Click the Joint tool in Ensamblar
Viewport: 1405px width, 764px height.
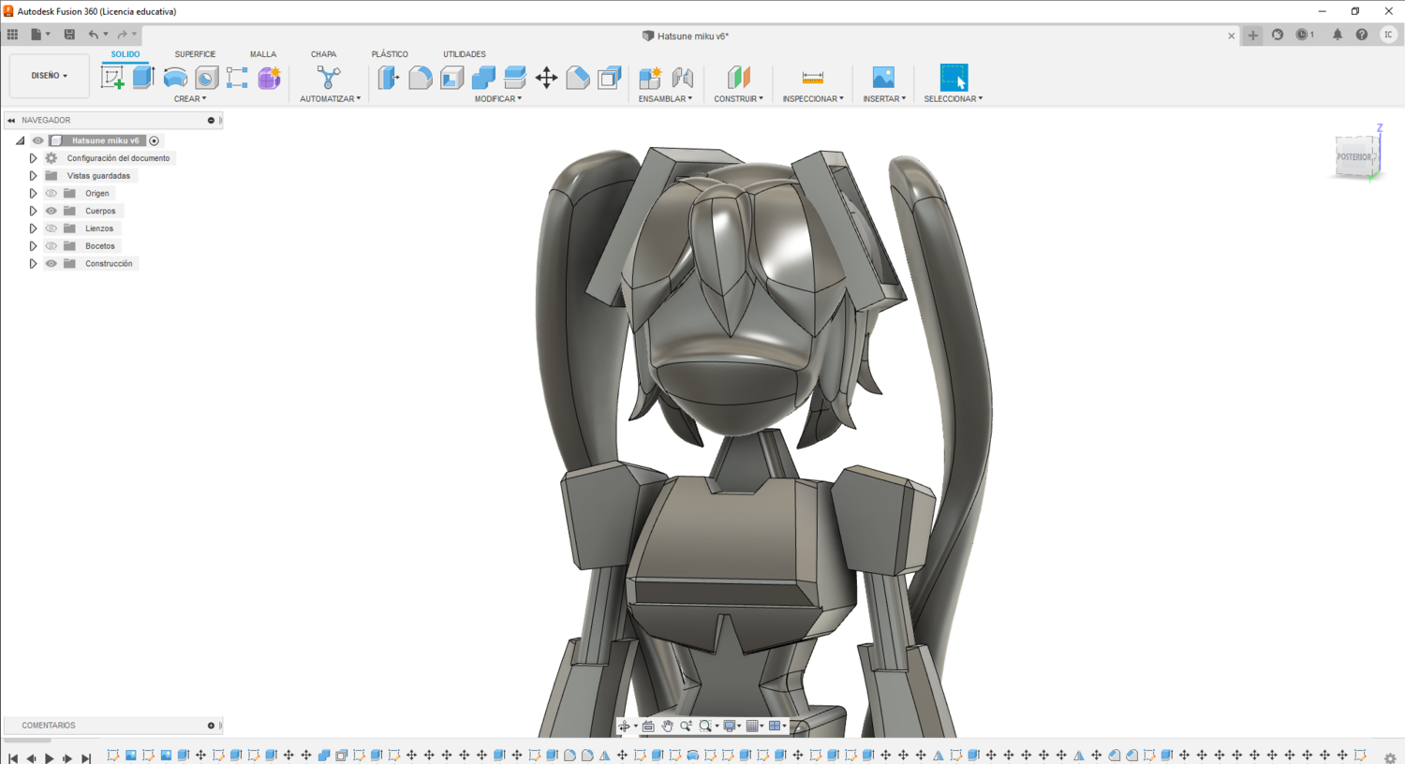pyautogui.click(x=683, y=78)
